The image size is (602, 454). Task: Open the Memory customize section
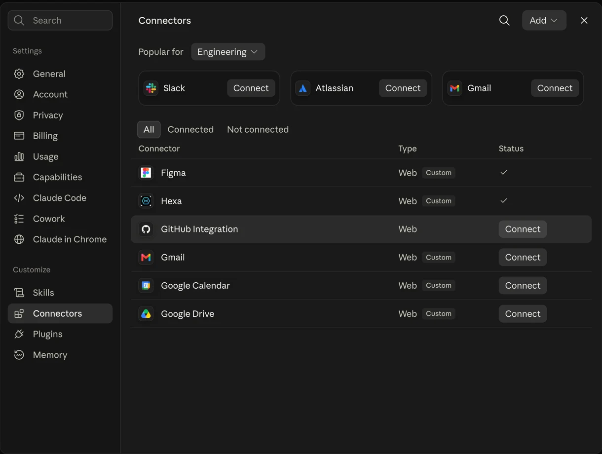60,355
